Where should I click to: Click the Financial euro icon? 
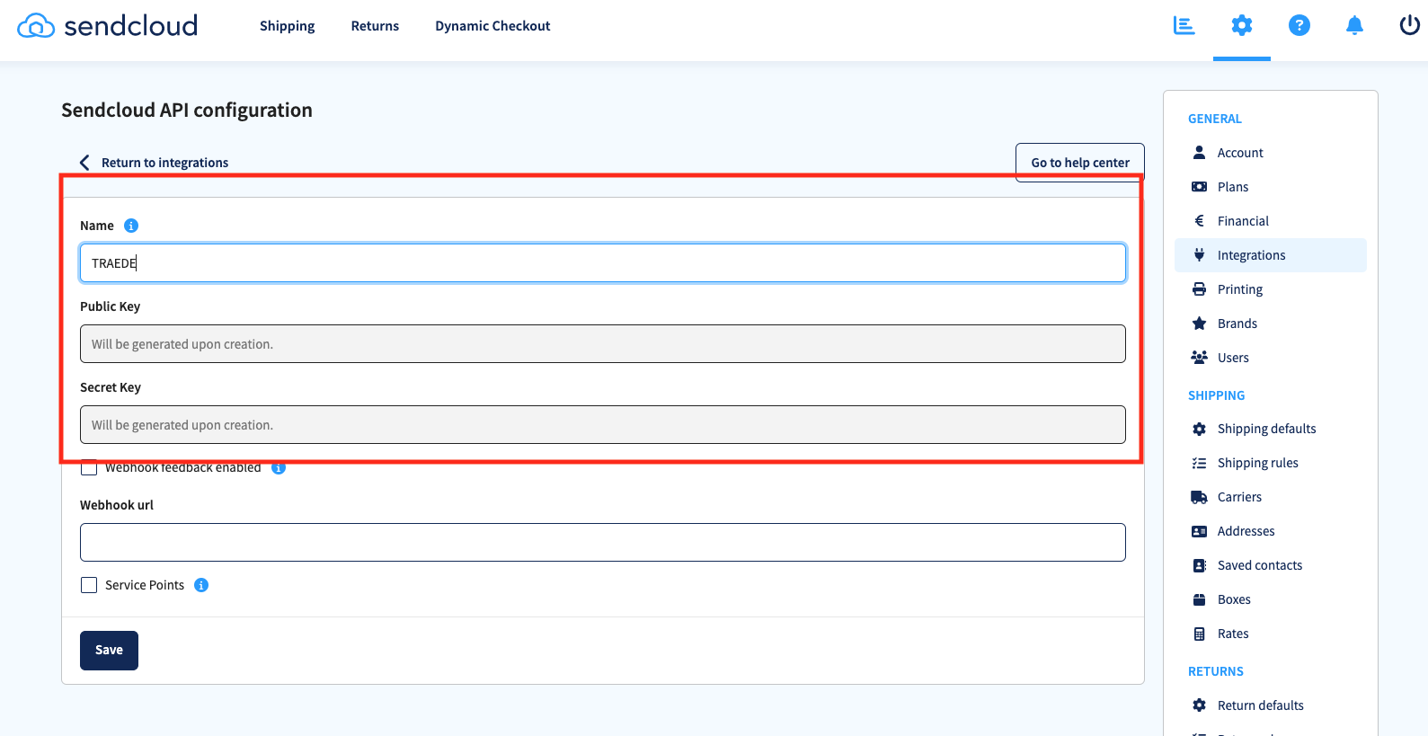click(1199, 221)
